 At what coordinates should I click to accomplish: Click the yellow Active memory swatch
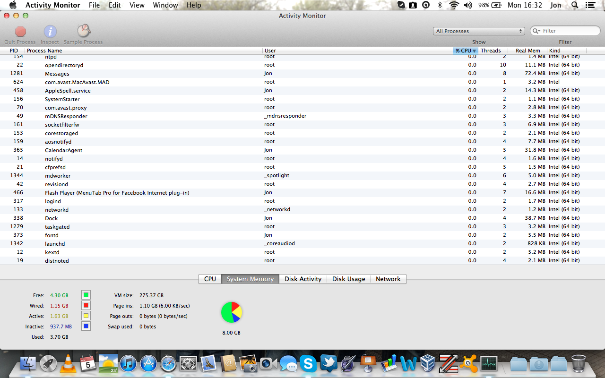coord(86,316)
